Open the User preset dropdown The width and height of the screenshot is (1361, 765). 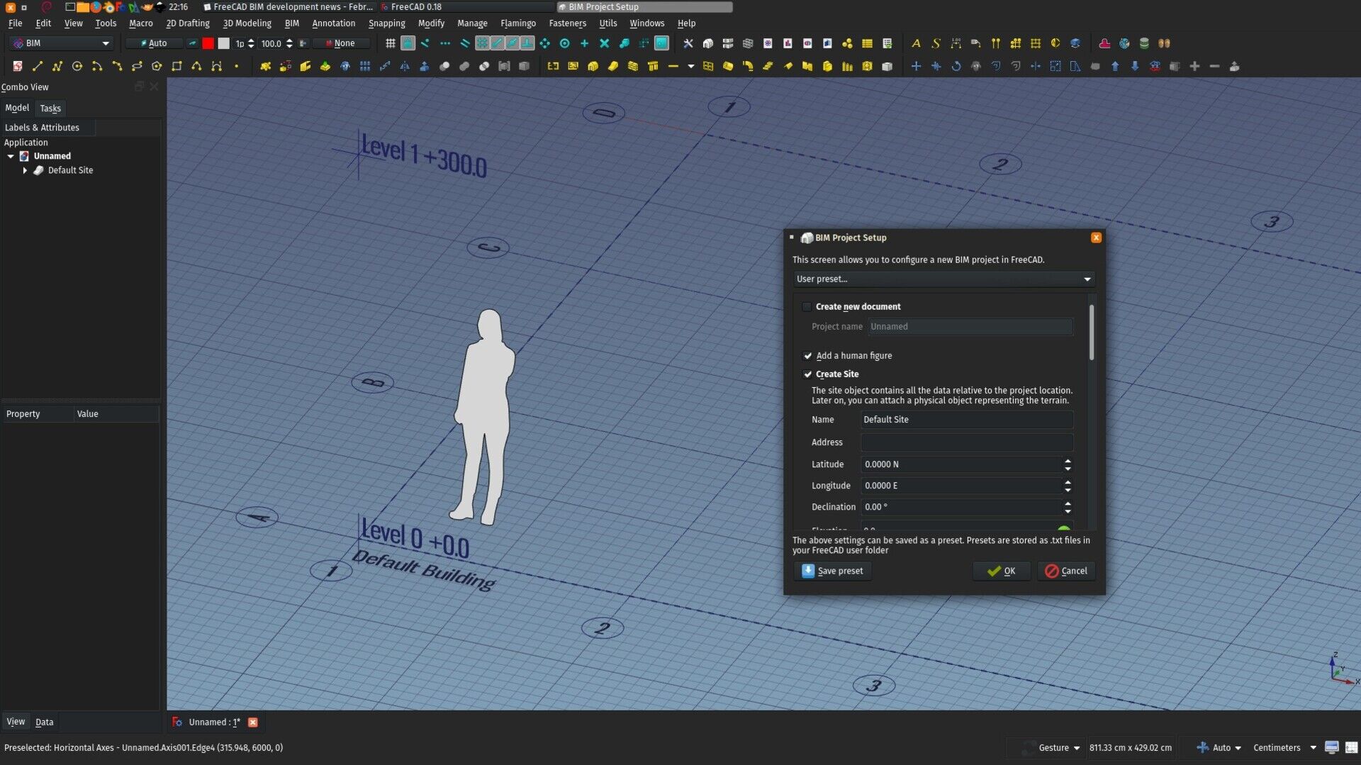click(943, 279)
